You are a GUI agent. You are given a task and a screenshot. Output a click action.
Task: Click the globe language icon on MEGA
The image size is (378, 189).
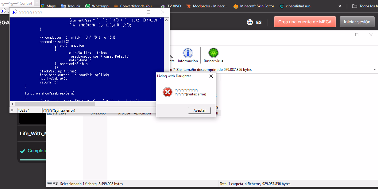point(250,22)
